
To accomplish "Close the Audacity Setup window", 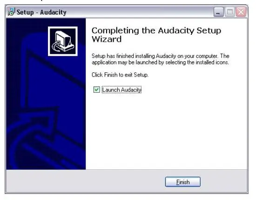I will click(241, 12).
